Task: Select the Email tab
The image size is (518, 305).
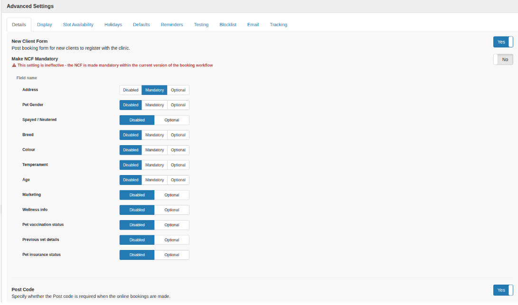Action: click(x=253, y=24)
